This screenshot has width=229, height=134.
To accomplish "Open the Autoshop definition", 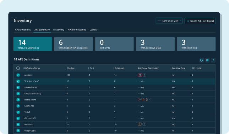I will click(29, 124).
